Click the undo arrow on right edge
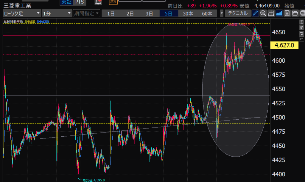The image size is (305, 182). click(x=301, y=33)
